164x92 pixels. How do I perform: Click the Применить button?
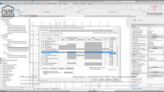pos(109,80)
